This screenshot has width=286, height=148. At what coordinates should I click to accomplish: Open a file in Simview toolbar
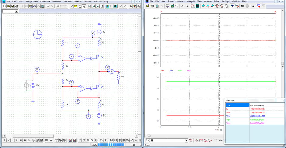(148, 6)
